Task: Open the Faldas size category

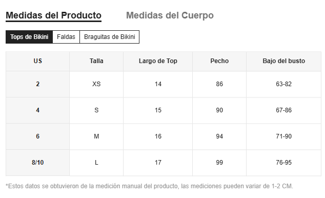Action: click(x=66, y=37)
